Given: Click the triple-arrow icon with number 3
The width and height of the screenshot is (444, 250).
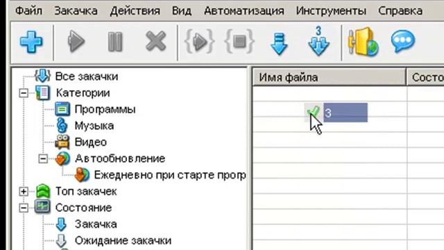Looking at the screenshot, I should 318,41.
